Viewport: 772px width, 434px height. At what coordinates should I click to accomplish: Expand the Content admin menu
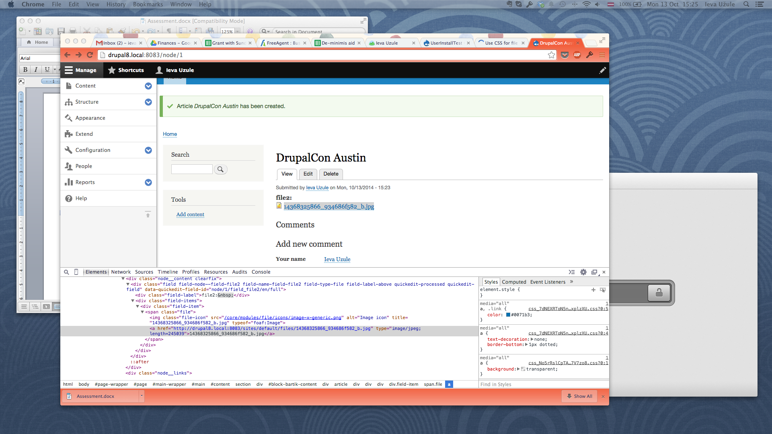pos(148,86)
